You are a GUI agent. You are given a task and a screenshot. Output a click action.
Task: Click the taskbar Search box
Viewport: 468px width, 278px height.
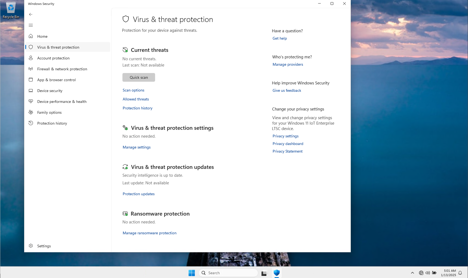click(x=228, y=273)
